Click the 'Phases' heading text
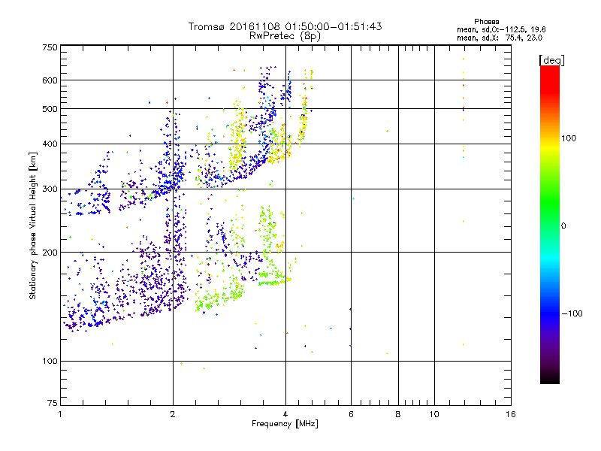The image size is (601, 451). pyautogui.click(x=486, y=22)
